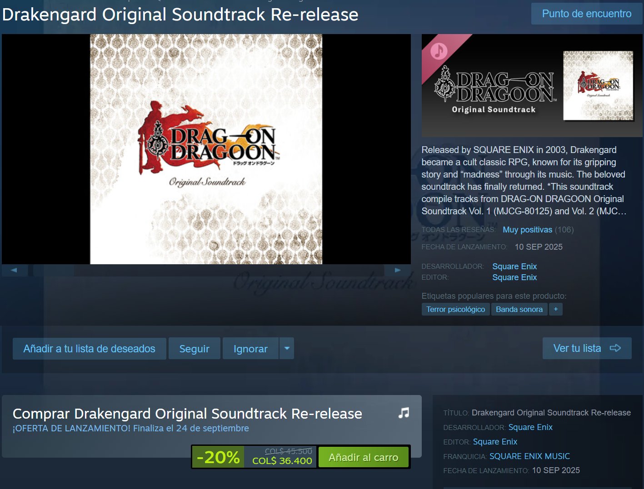Screen dimensions: 644x489
Task: Click the Seguir button
Action: (x=195, y=348)
